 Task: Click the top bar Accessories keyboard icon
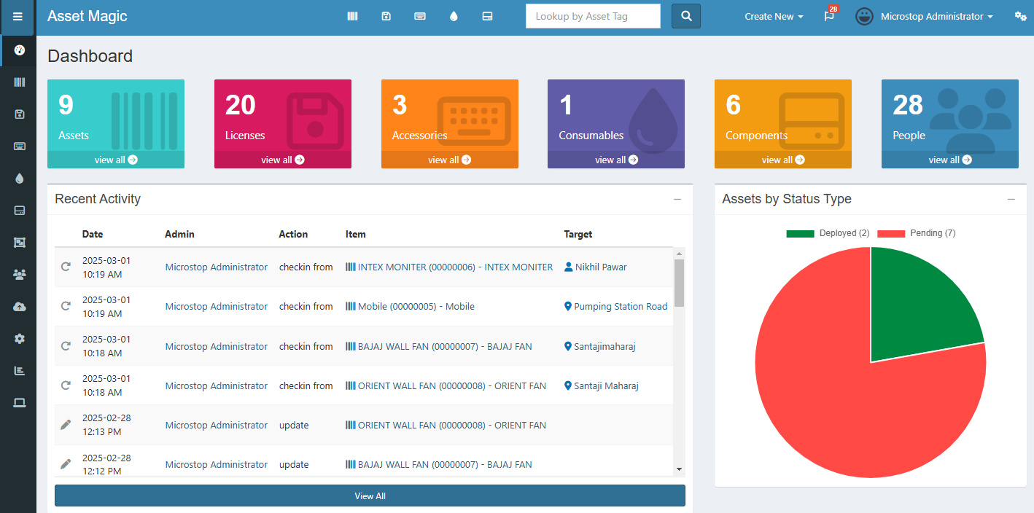click(420, 16)
